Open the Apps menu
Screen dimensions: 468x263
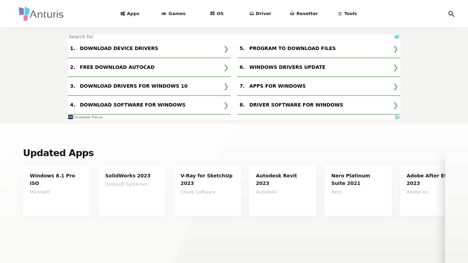[x=130, y=14]
